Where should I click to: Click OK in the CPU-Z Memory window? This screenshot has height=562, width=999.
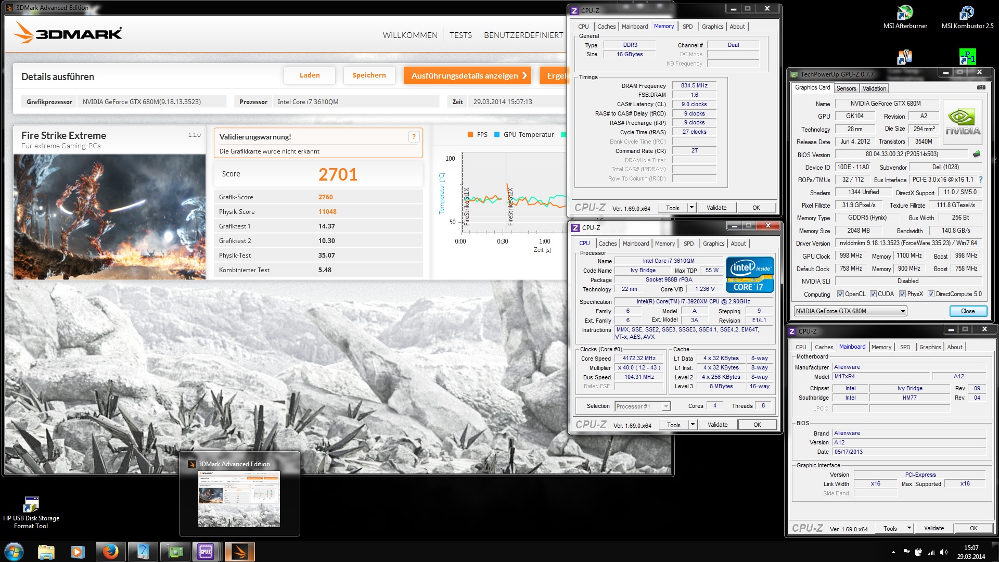tap(756, 208)
